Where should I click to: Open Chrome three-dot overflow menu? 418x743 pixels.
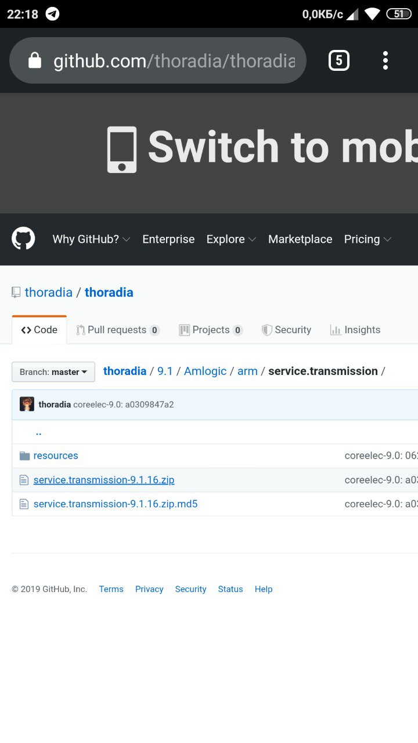pos(385,60)
